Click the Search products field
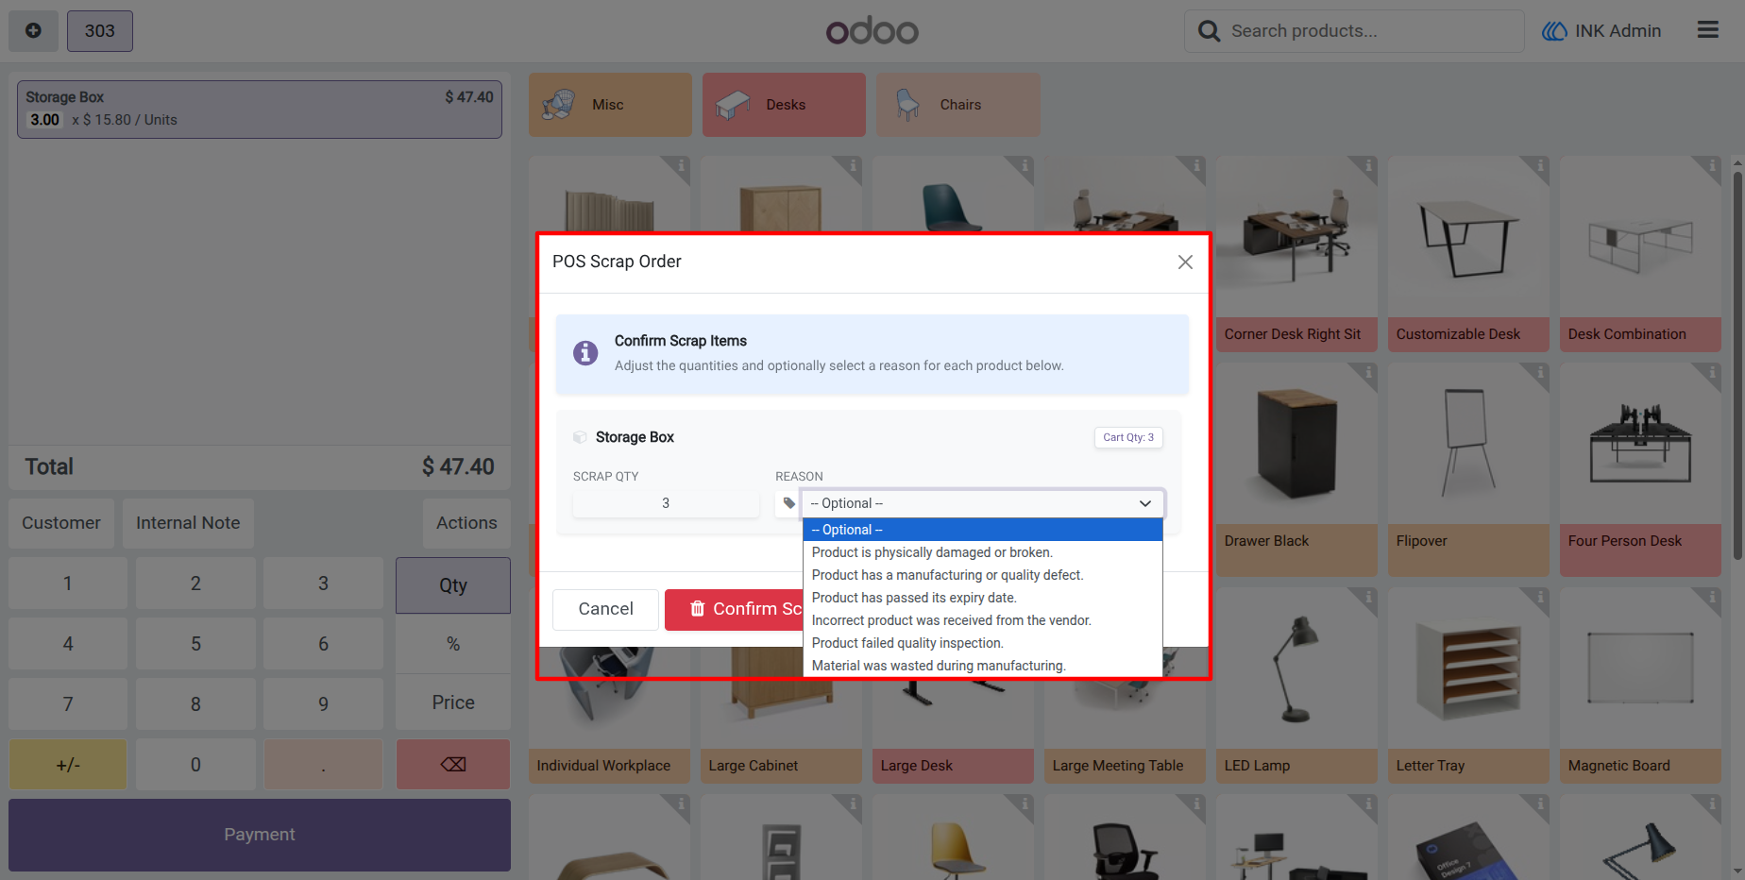 click(x=1354, y=31)
